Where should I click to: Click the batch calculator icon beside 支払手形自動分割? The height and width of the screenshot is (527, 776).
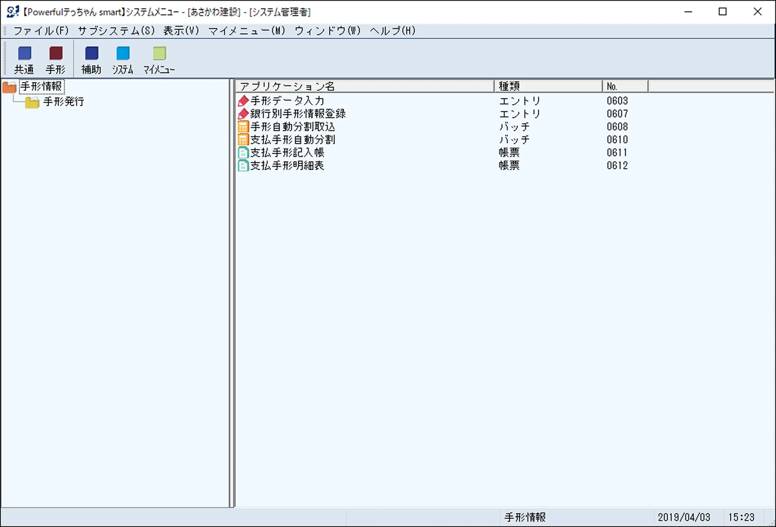[x=244, y=139]
